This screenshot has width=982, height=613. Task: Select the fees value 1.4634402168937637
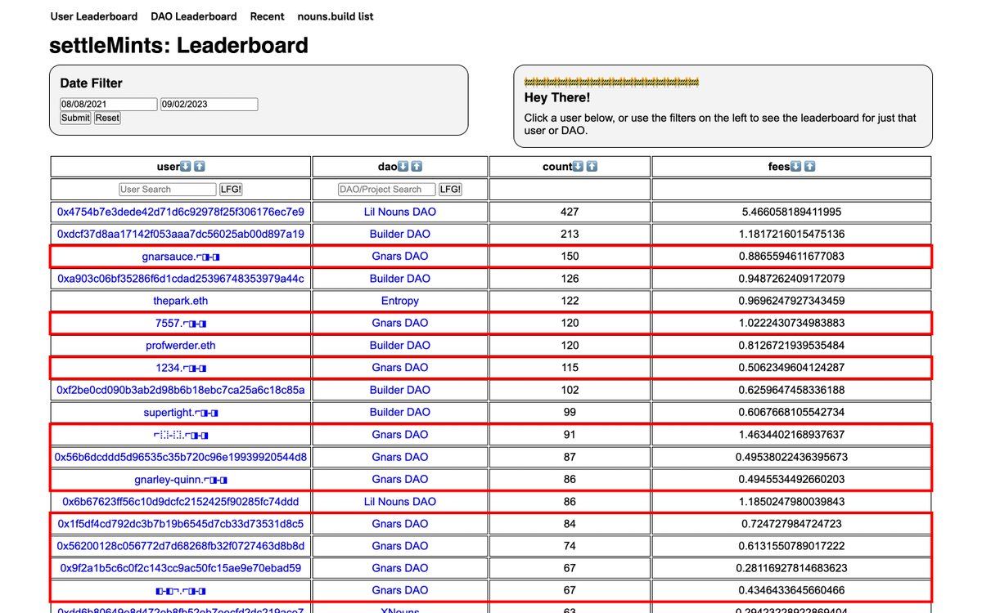(791, 435)
